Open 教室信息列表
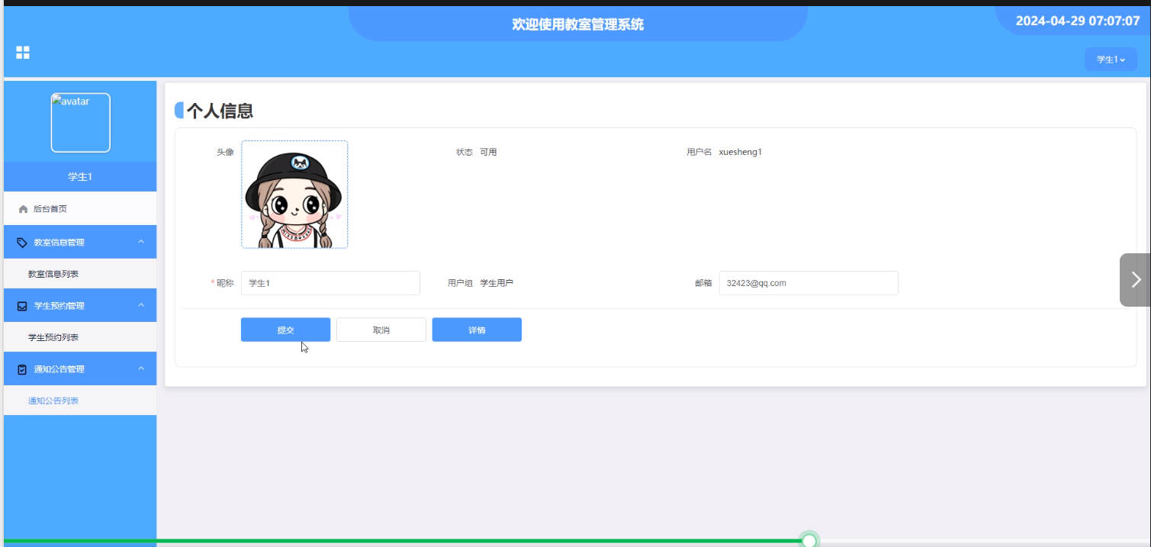This screenshot has width=1151, height=547. click(80, 274)
